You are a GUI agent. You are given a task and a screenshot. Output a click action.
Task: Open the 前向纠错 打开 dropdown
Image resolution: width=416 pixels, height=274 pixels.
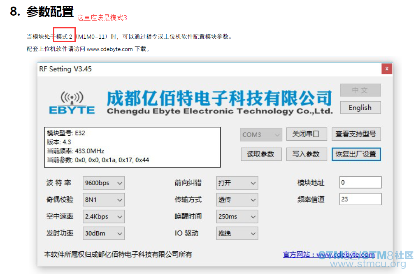click(237, 183)
